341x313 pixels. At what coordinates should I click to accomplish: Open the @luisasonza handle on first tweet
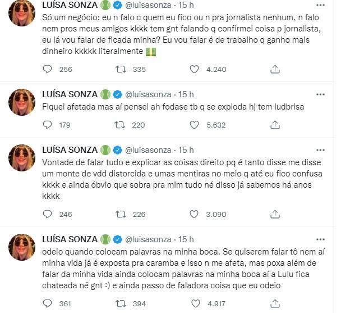pos(147,7)
